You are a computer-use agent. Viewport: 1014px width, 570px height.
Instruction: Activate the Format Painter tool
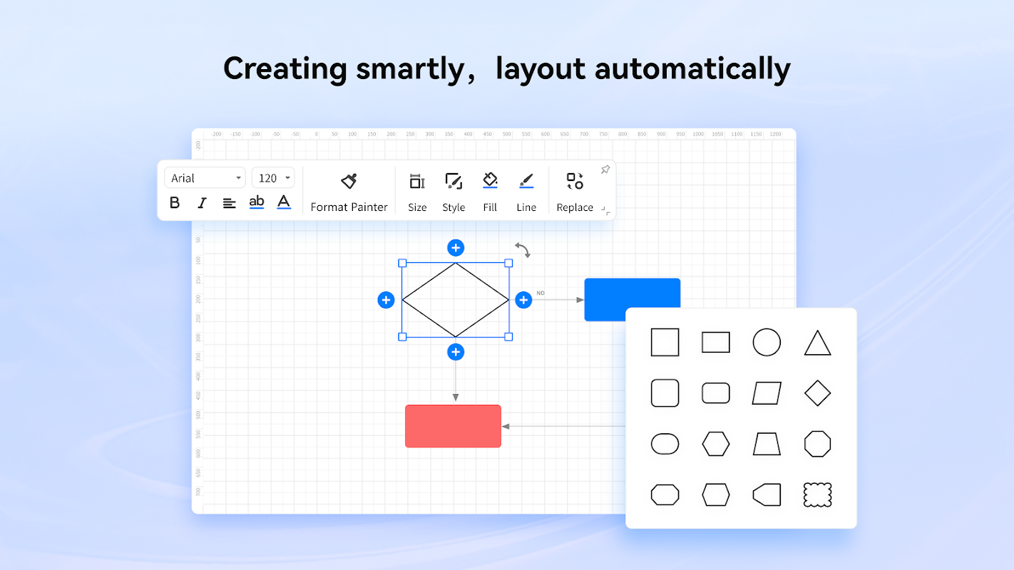pos(349,192)
